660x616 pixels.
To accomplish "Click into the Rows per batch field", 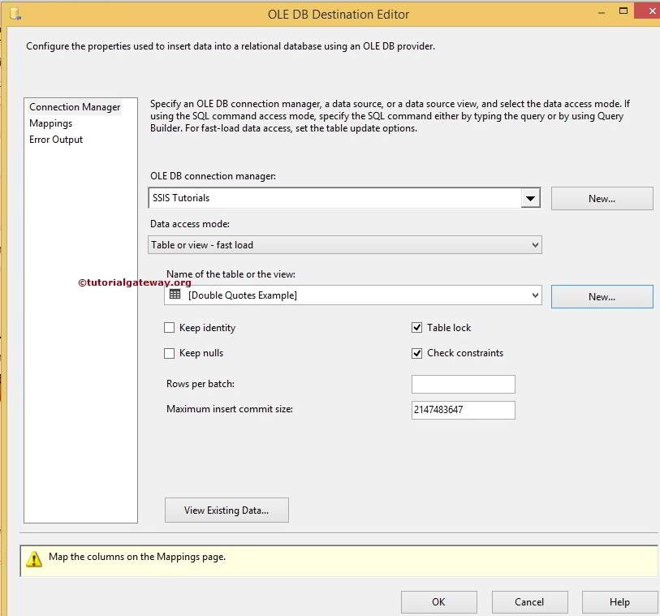I will point(463,384).
